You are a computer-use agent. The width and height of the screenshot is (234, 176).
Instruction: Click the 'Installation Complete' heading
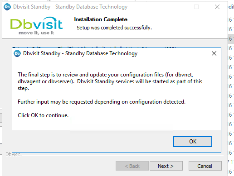[101, 19]
